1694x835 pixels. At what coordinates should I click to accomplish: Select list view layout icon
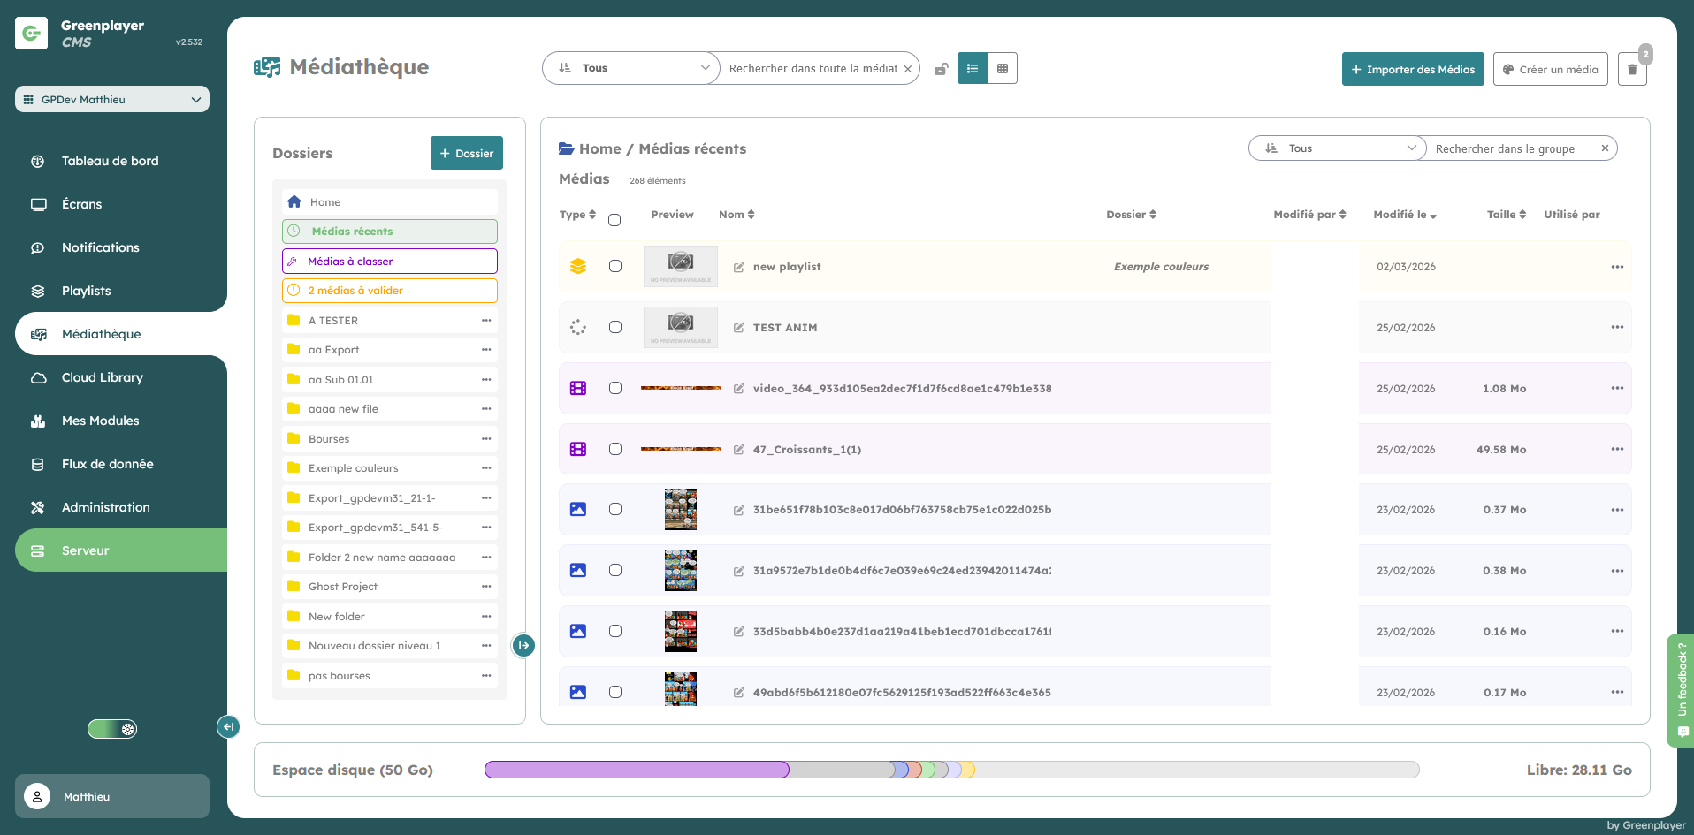(x=973, y=68)
